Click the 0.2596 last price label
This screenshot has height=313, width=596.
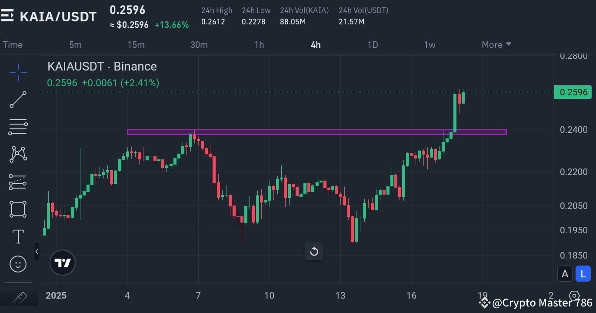pyautogui.click(x=573, y=92)
